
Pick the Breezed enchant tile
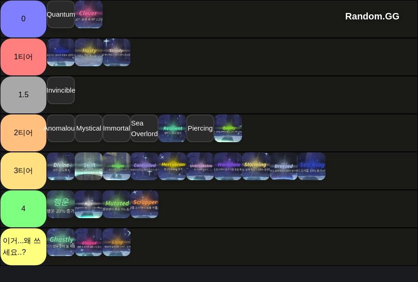pos(284,166)
